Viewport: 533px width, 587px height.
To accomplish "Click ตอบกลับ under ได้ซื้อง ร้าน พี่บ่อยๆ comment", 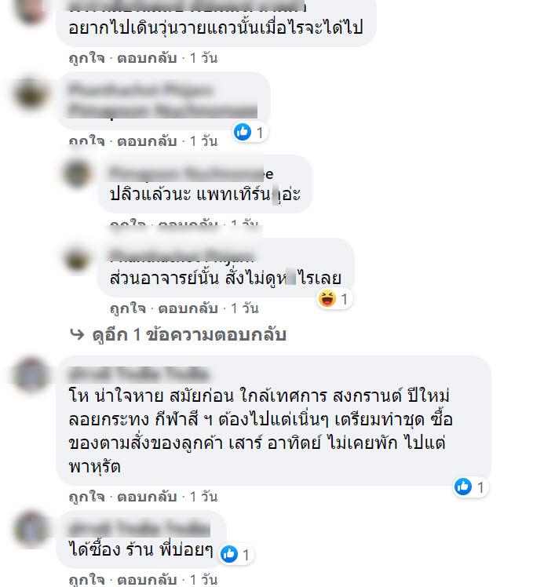I will click(x=147, y=579).
